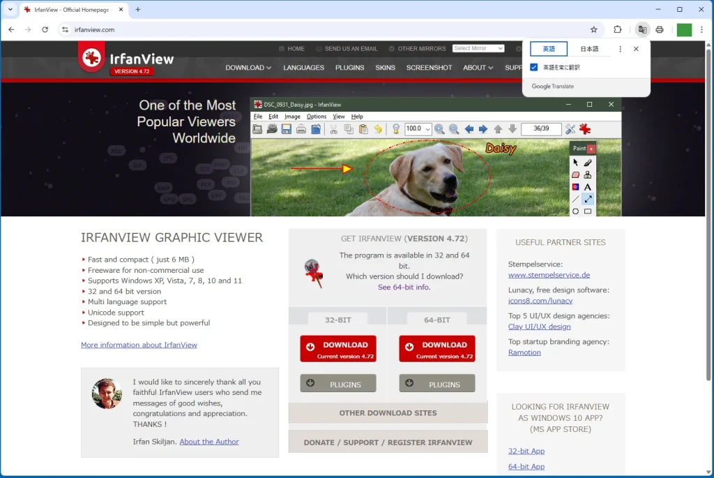Close the Google Translate popup
This screenshot has width=714, height=478.
[636, 49]
